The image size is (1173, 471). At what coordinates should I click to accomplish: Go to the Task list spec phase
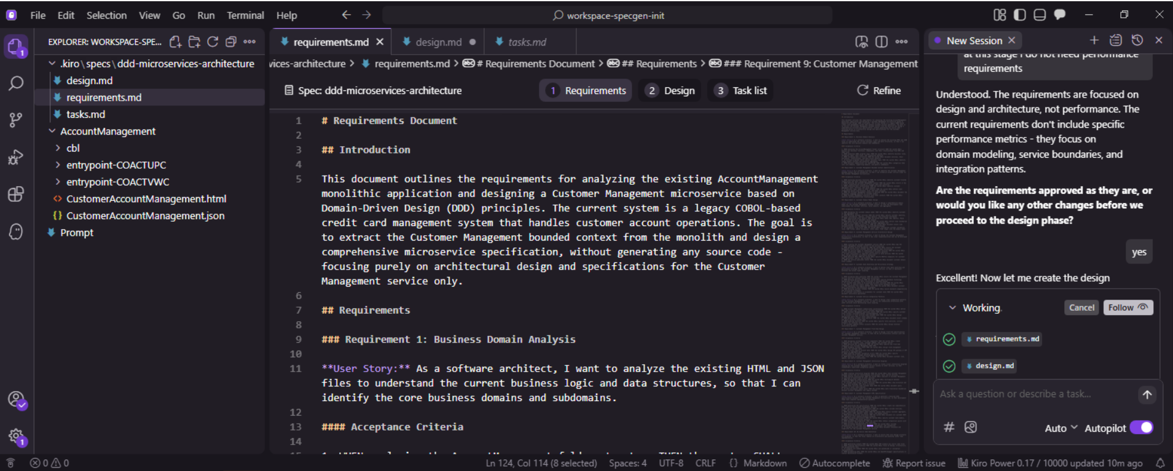click(x=740, y=90)
